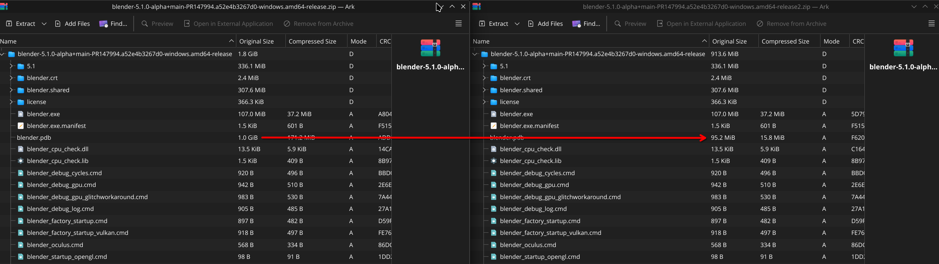Sort by Original Size column in left window
Viewport: 939px width, 264px height.
pos(256,41)
